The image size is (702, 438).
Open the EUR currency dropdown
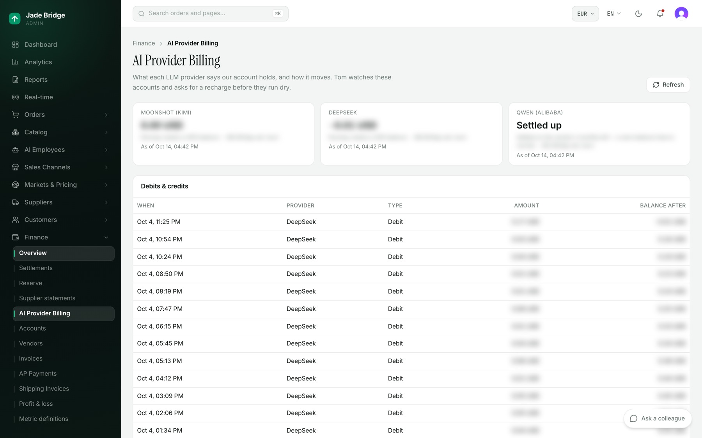[x=585, y=14]
